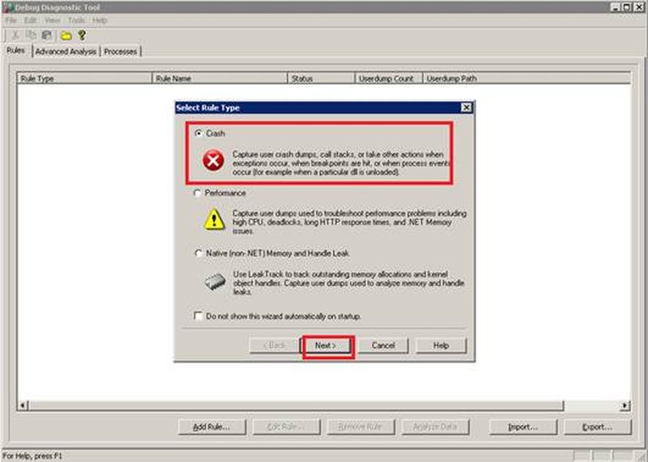Click the yellow folder toolbar icon
The height and width of the screenshot is (462, 648).
pyautogui.click(x=66, y=36)
